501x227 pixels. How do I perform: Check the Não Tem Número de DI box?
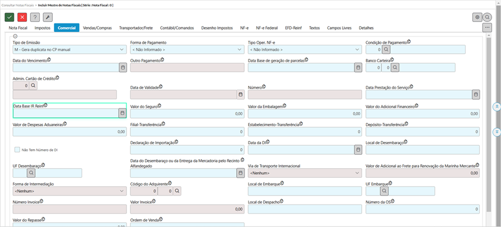[17, 150]
